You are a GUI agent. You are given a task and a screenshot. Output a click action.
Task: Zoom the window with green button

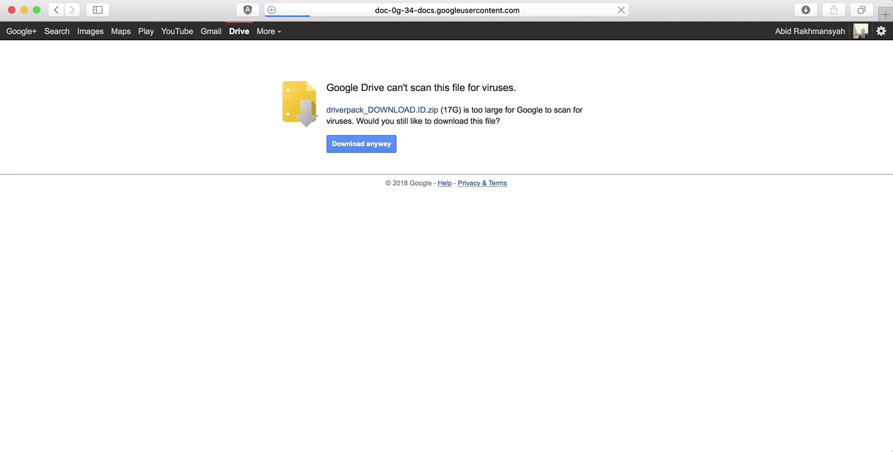tap(37, 10)
